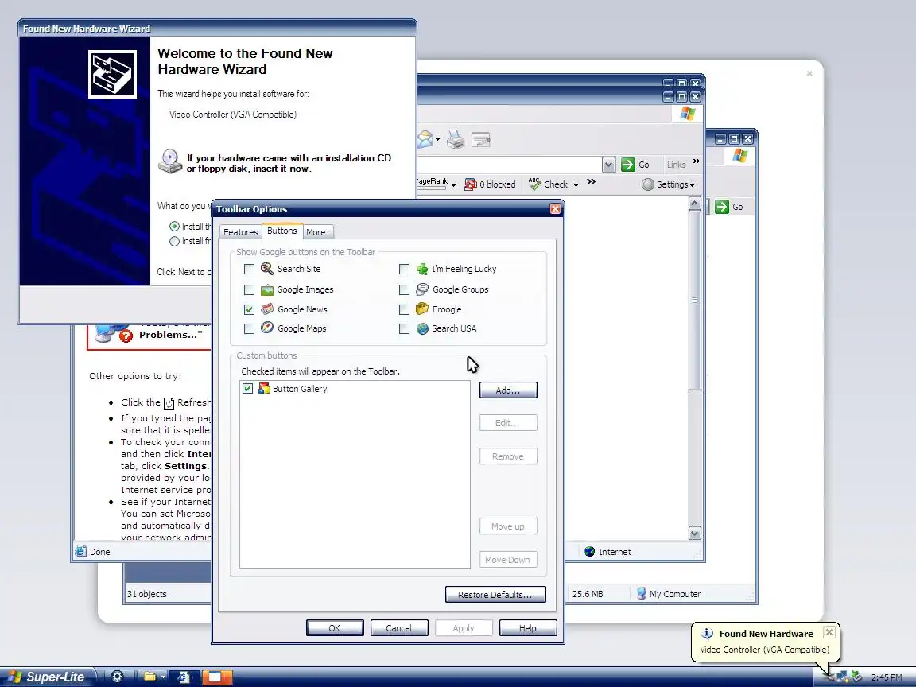Click the Restore Defaults... button
The width and height of the screenshot is (916, 687).
click(x=495, y=595)
